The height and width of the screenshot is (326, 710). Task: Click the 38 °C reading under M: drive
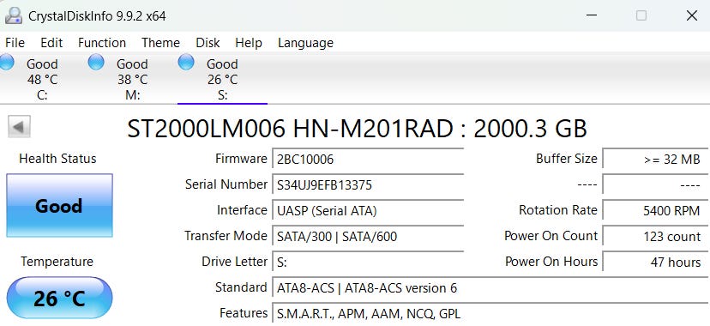[x=133, y=80]
